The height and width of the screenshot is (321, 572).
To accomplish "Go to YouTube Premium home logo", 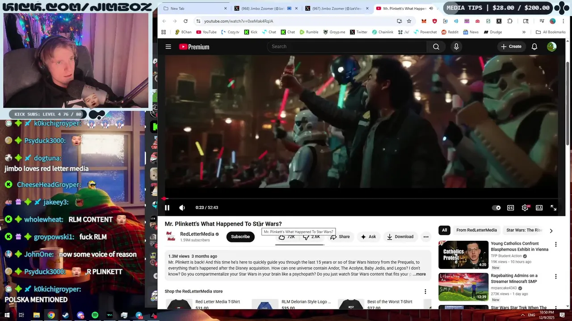I will (194, 47).
